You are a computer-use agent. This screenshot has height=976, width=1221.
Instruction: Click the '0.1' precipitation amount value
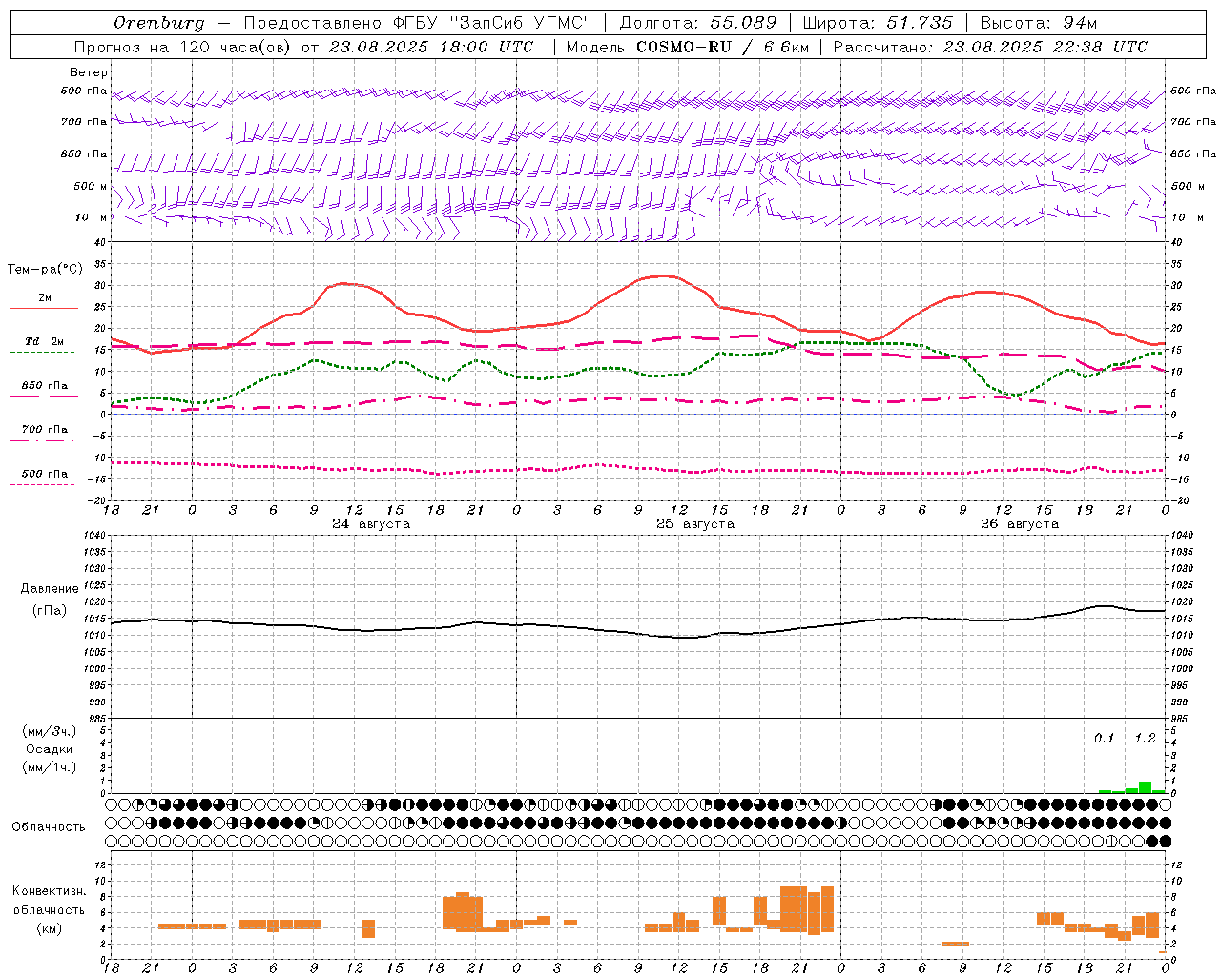coord(1104,739)
